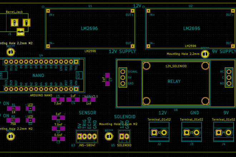Click the Nano 3V3 pin pad
This screenshot has height=157, width=236.
(11, 89)
